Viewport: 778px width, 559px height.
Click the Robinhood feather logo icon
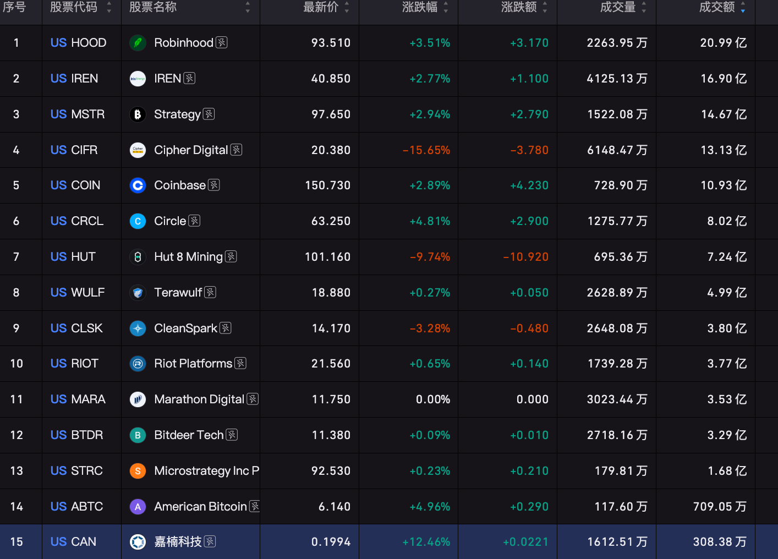point(138,43)
